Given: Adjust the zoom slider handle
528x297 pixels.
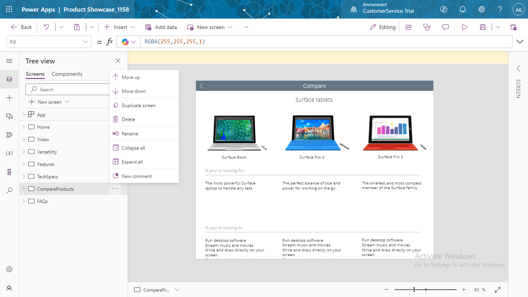Looking at the screenshot, I should pos(414,290).
